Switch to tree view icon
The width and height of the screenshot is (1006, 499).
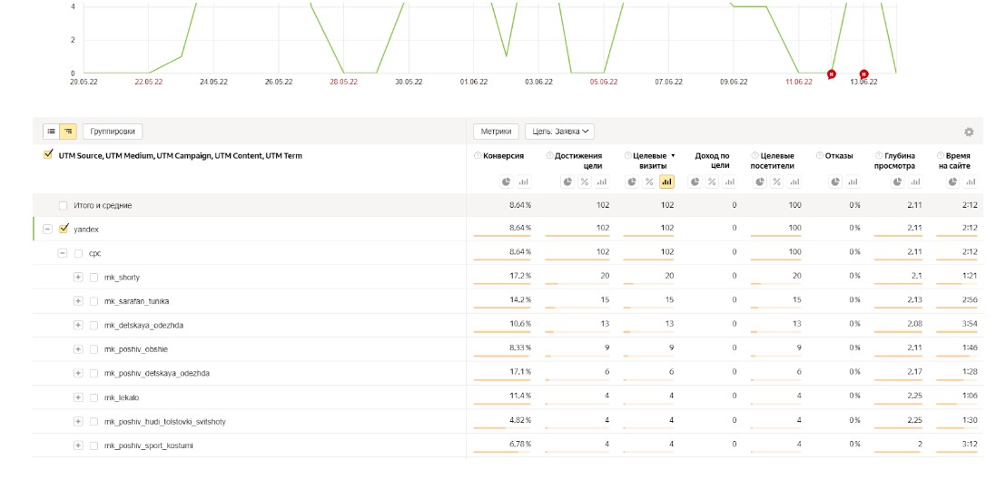[x=66, y=132]
